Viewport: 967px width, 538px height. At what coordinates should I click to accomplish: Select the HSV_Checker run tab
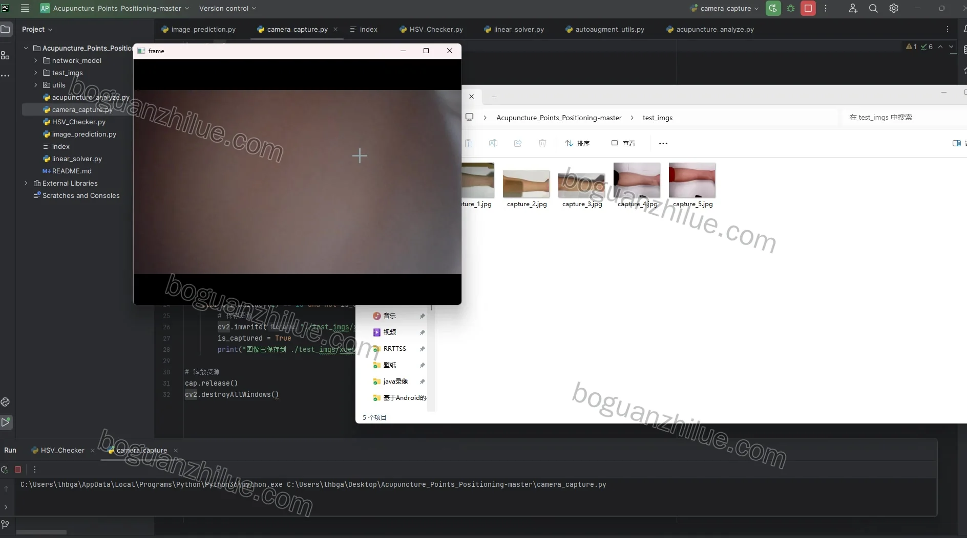click(x=58, y=450)
